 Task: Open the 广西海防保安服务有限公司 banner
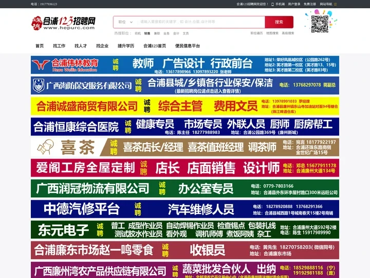coord(185,85)
